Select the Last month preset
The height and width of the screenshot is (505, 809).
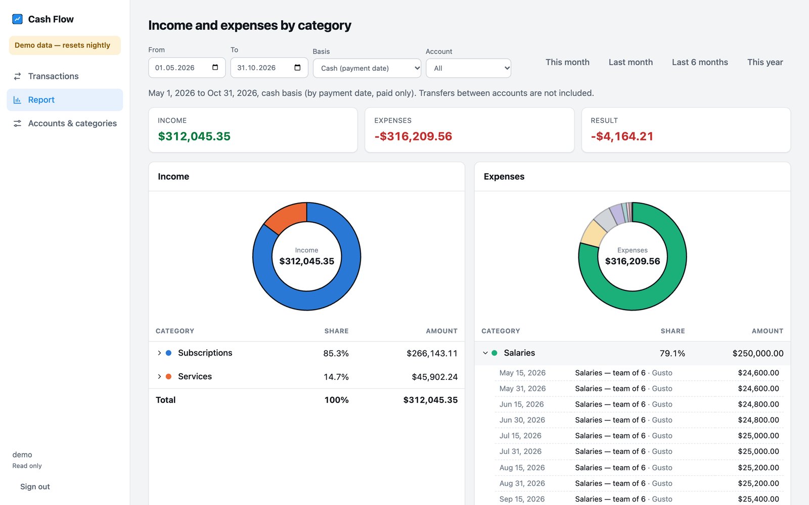click(631, 62)
